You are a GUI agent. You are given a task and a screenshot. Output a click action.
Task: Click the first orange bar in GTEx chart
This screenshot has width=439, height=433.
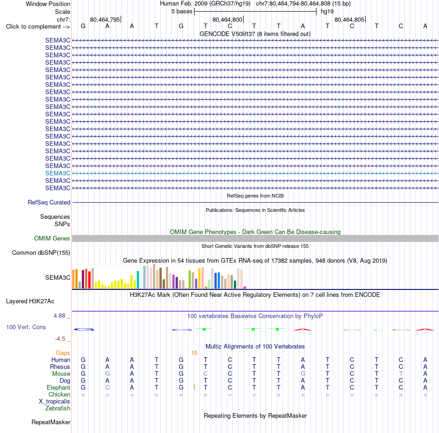pyautogui.click(x=73, y=279)
